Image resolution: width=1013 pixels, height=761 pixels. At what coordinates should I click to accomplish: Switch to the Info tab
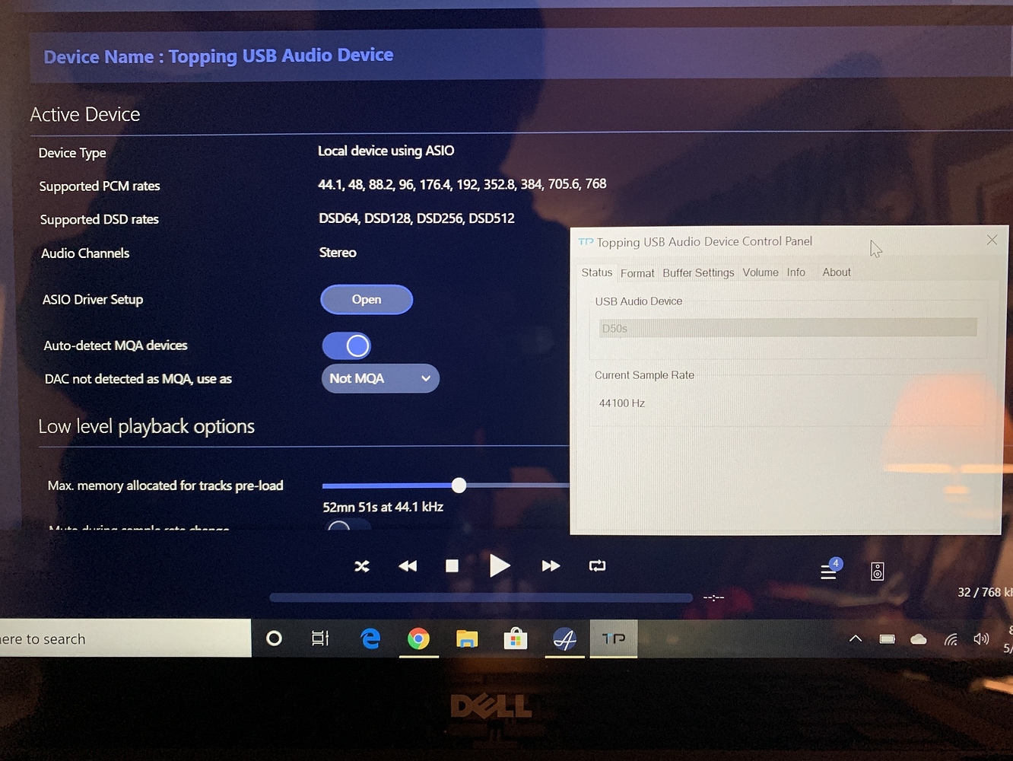click(796, 272)
